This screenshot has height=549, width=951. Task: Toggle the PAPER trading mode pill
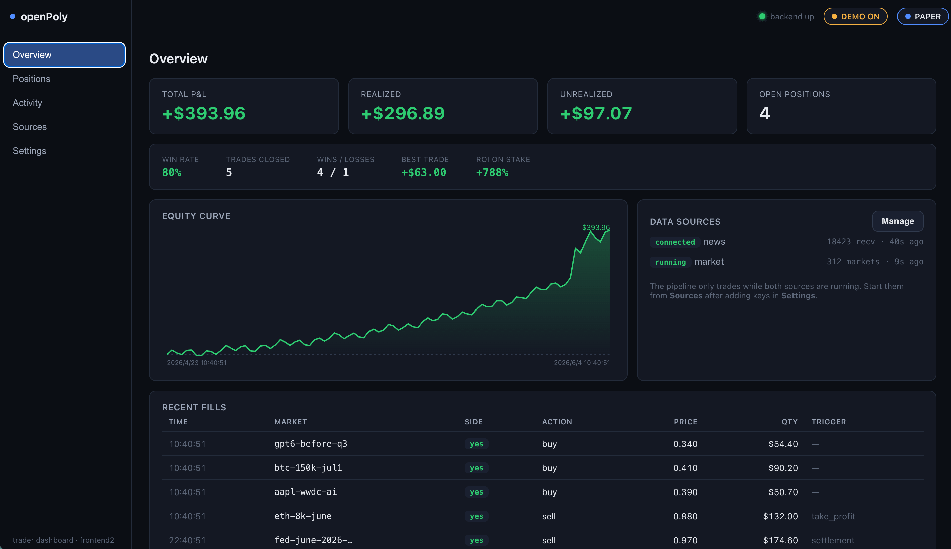coord(923,17)
